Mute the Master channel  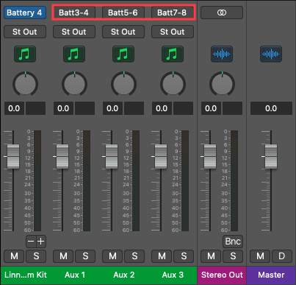point(260,256)
